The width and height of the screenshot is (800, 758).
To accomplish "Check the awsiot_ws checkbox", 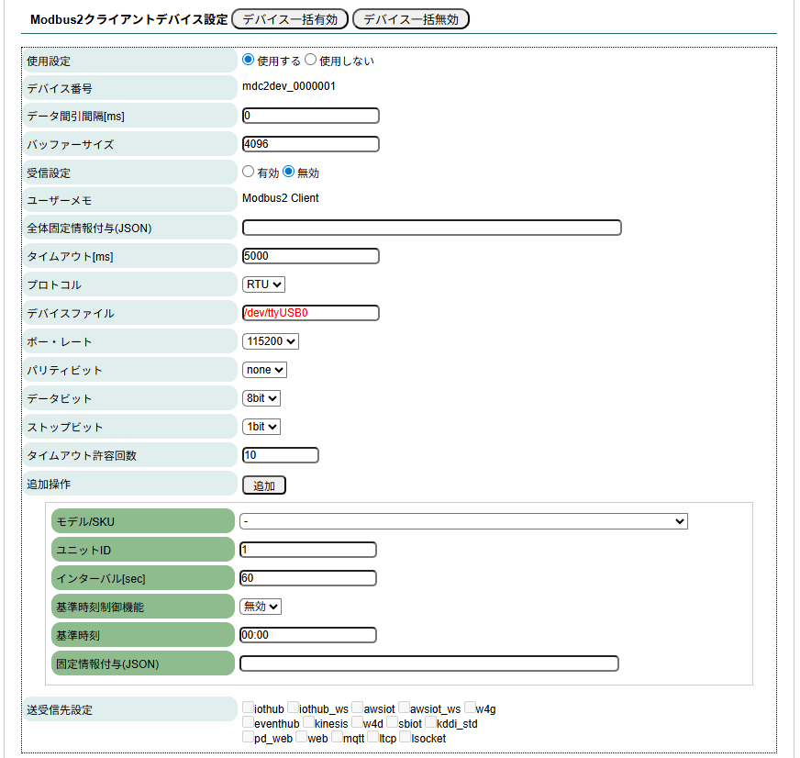I will tap(404, 708).
